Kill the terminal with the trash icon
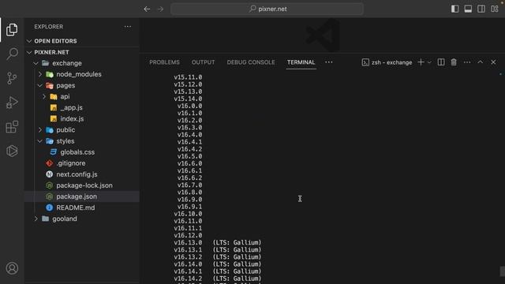 click(x=454, y=62)
